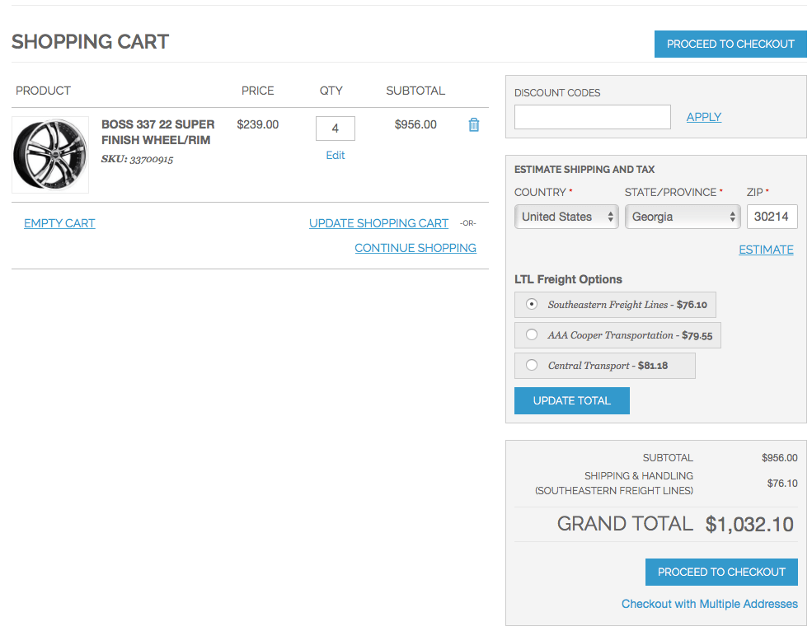Image resolution: width=812 pixels, height=631 pixels.
Task: Click the Estimate link for shipping
Action: point(765,249)
